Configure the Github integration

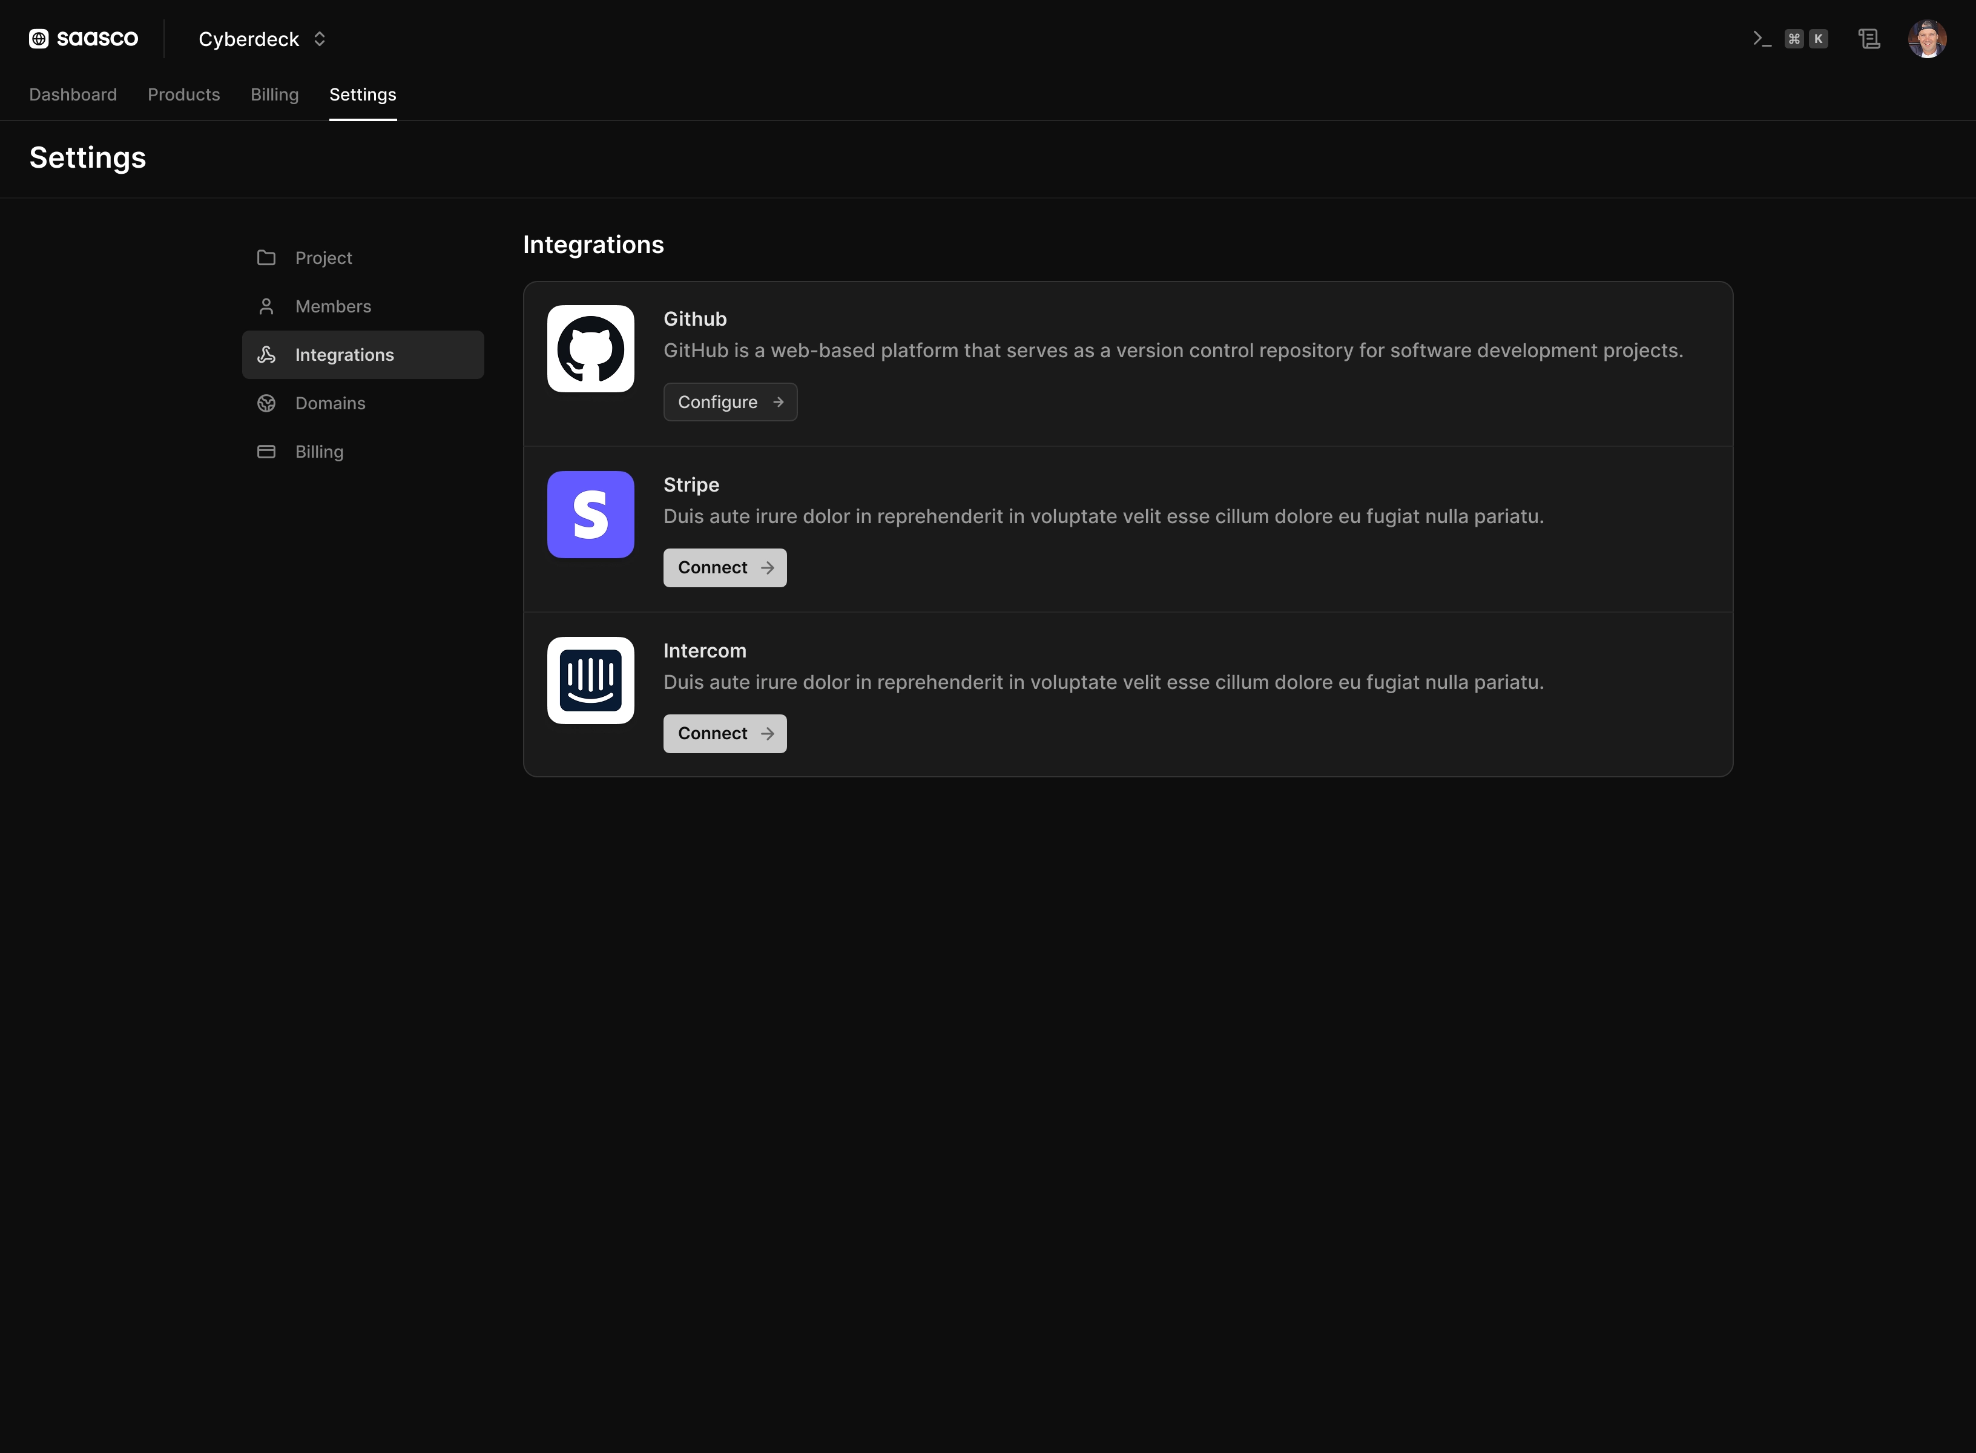pyautogui.click(x=730, y=402)
